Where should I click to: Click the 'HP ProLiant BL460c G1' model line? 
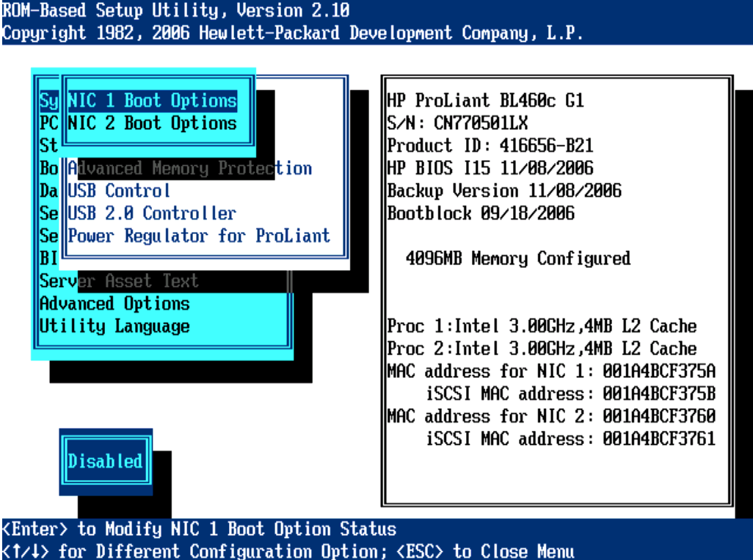click(486, 101)
